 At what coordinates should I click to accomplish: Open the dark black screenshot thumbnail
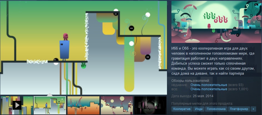(150, 105)
